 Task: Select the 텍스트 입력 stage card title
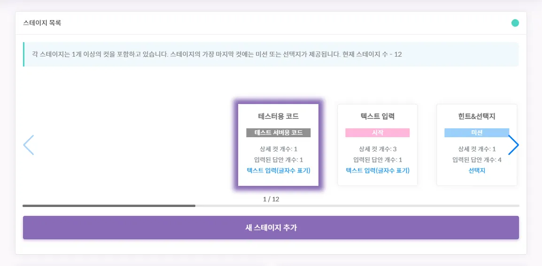(377, 116)
